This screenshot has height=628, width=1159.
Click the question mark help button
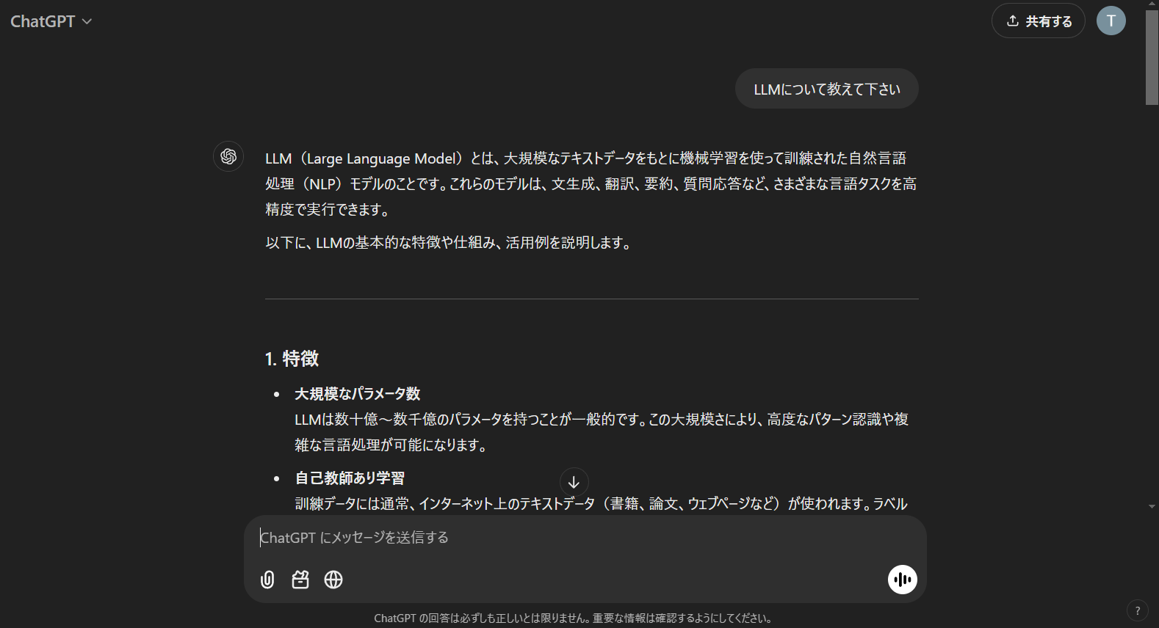point(1137,610)
